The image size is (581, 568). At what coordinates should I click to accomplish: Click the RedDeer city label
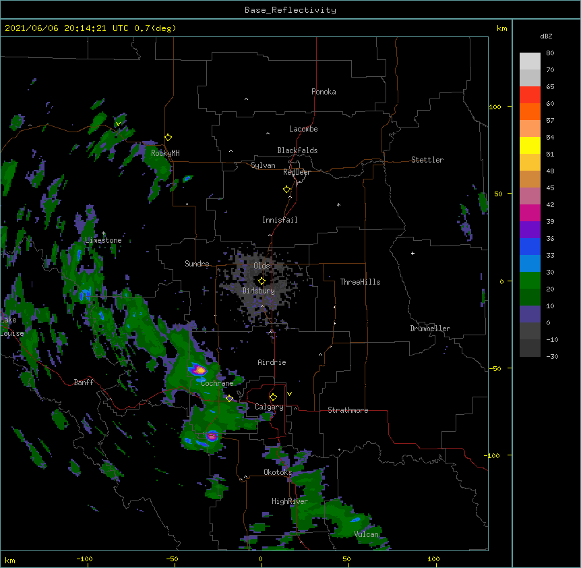297,172
